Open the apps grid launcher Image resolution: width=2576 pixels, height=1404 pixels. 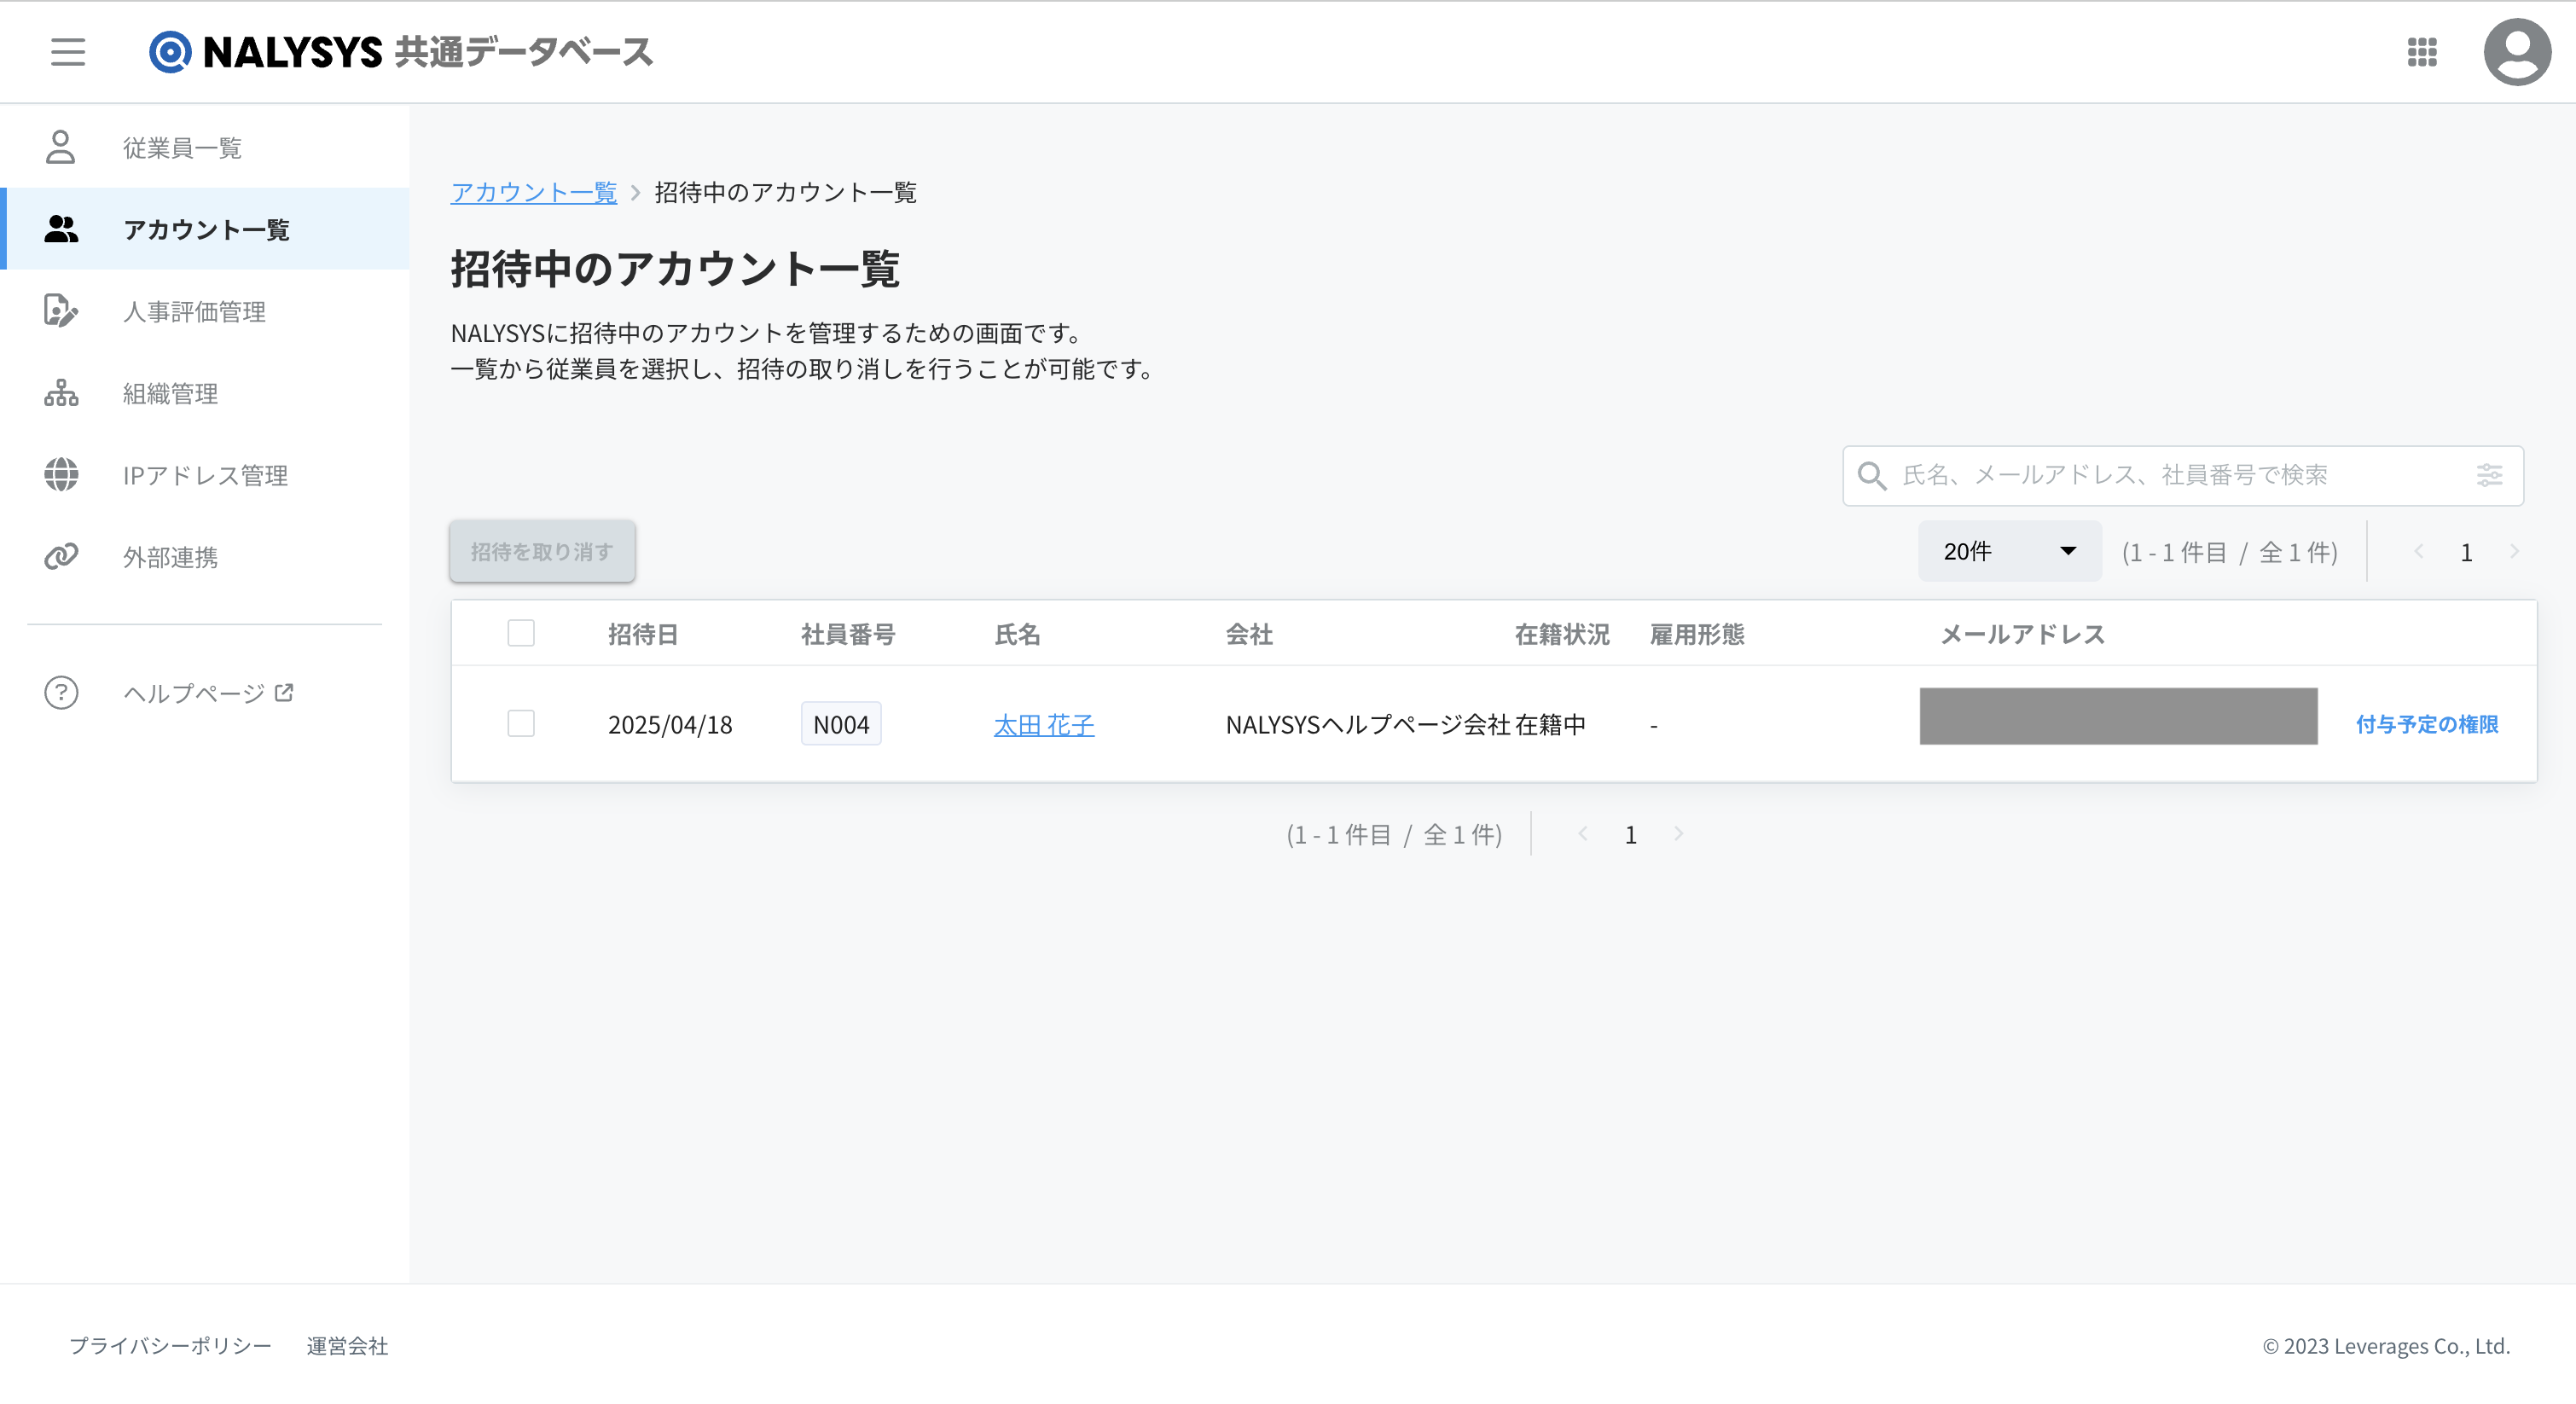(2421, 51)
